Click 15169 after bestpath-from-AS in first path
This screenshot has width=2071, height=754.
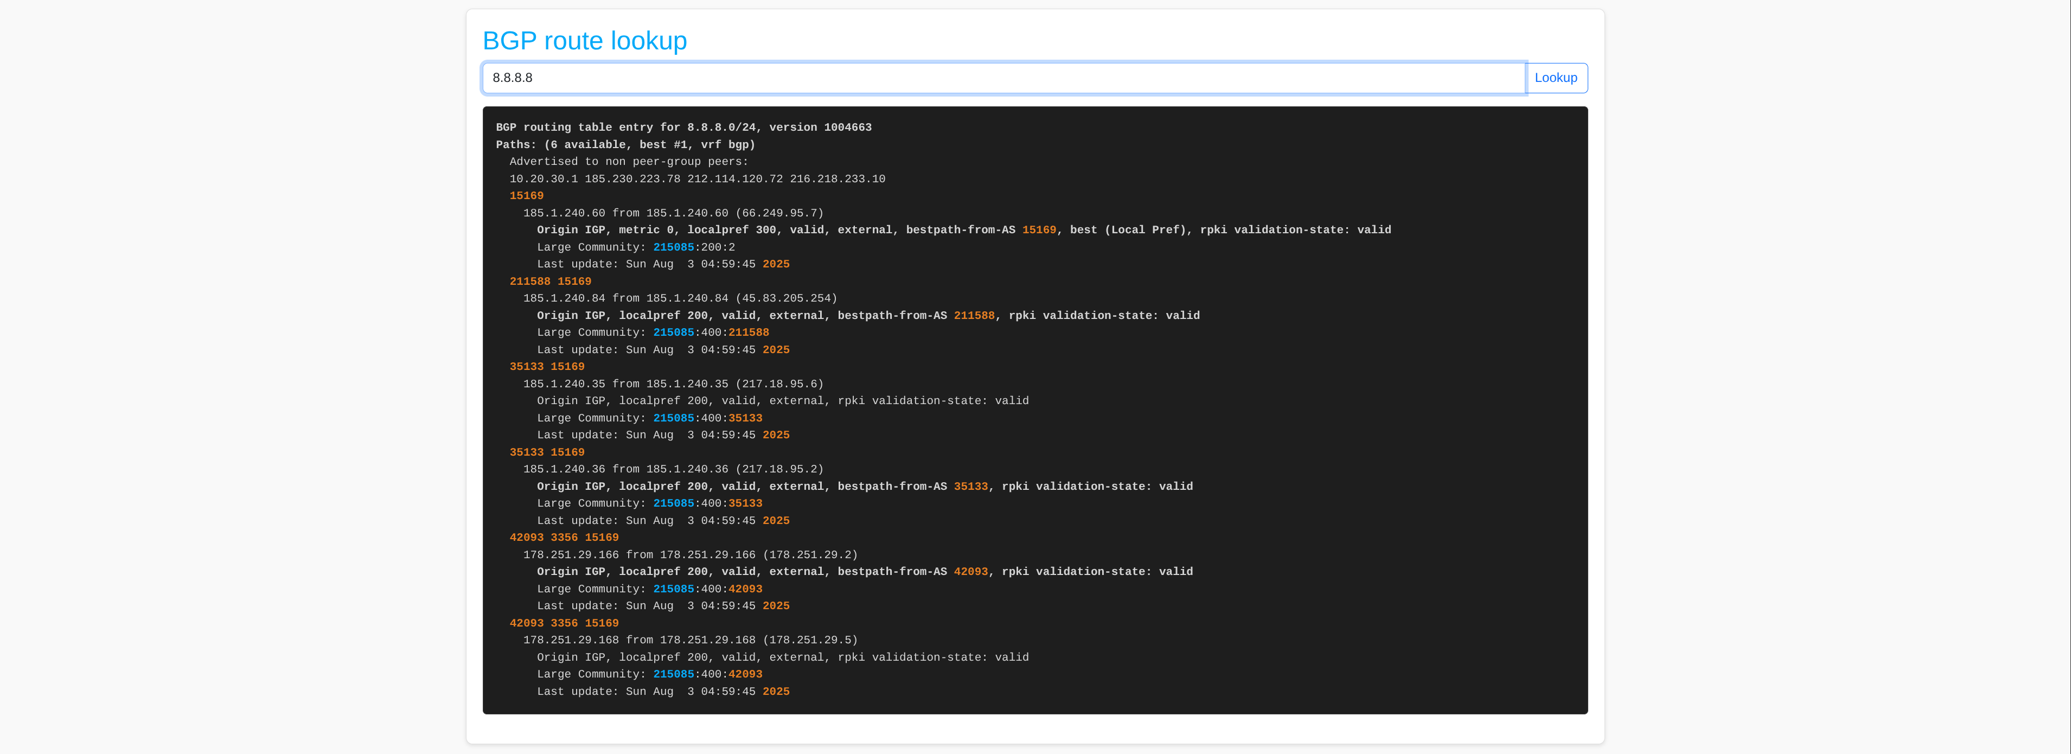point(1039,230)
